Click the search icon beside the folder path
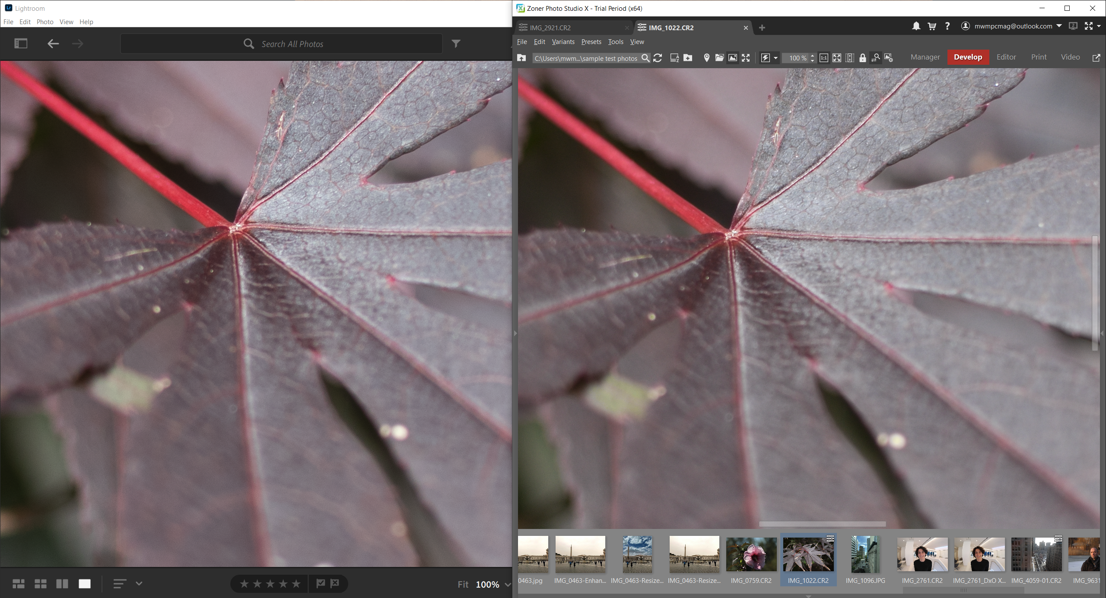This screenshot has width=1106, height=598. [x=646, y=58]
